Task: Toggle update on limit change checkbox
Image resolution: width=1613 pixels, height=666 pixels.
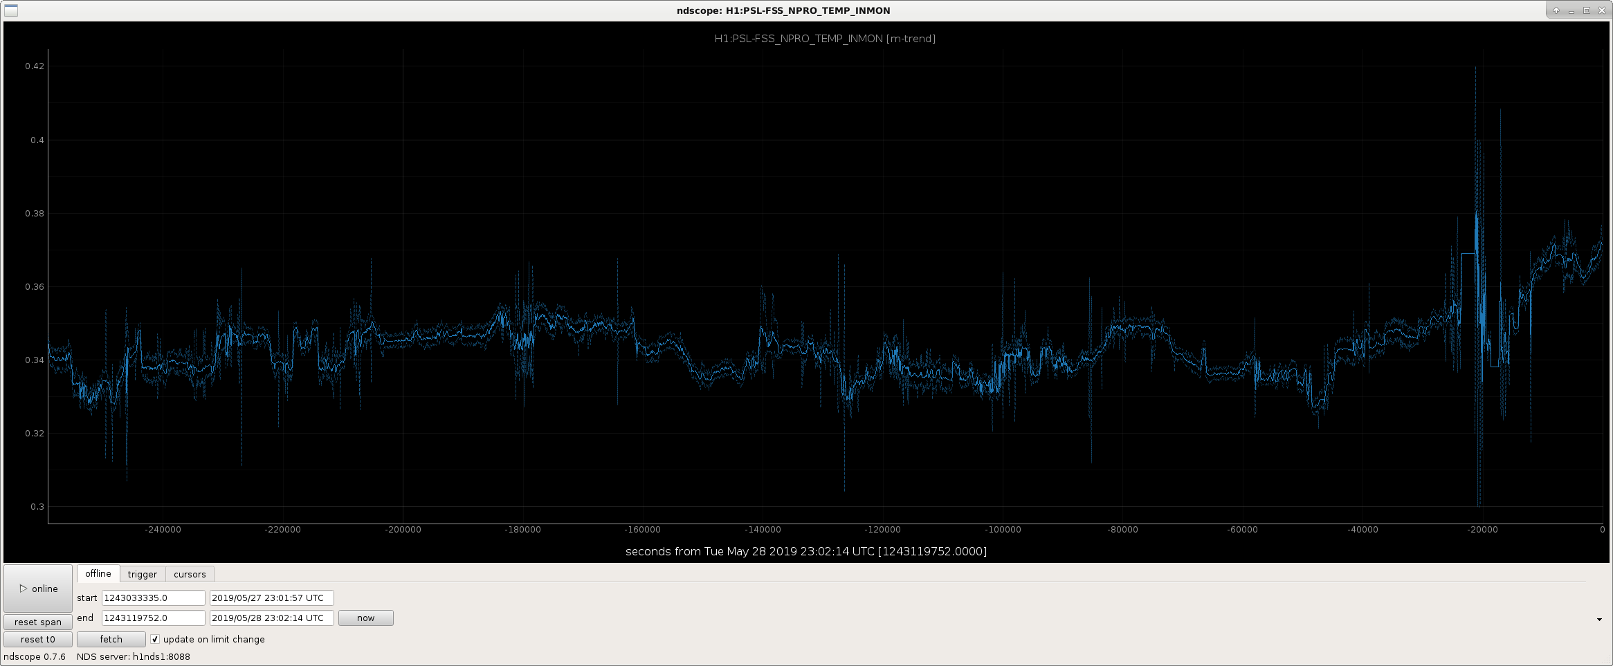Action: (x=155, y=639)
